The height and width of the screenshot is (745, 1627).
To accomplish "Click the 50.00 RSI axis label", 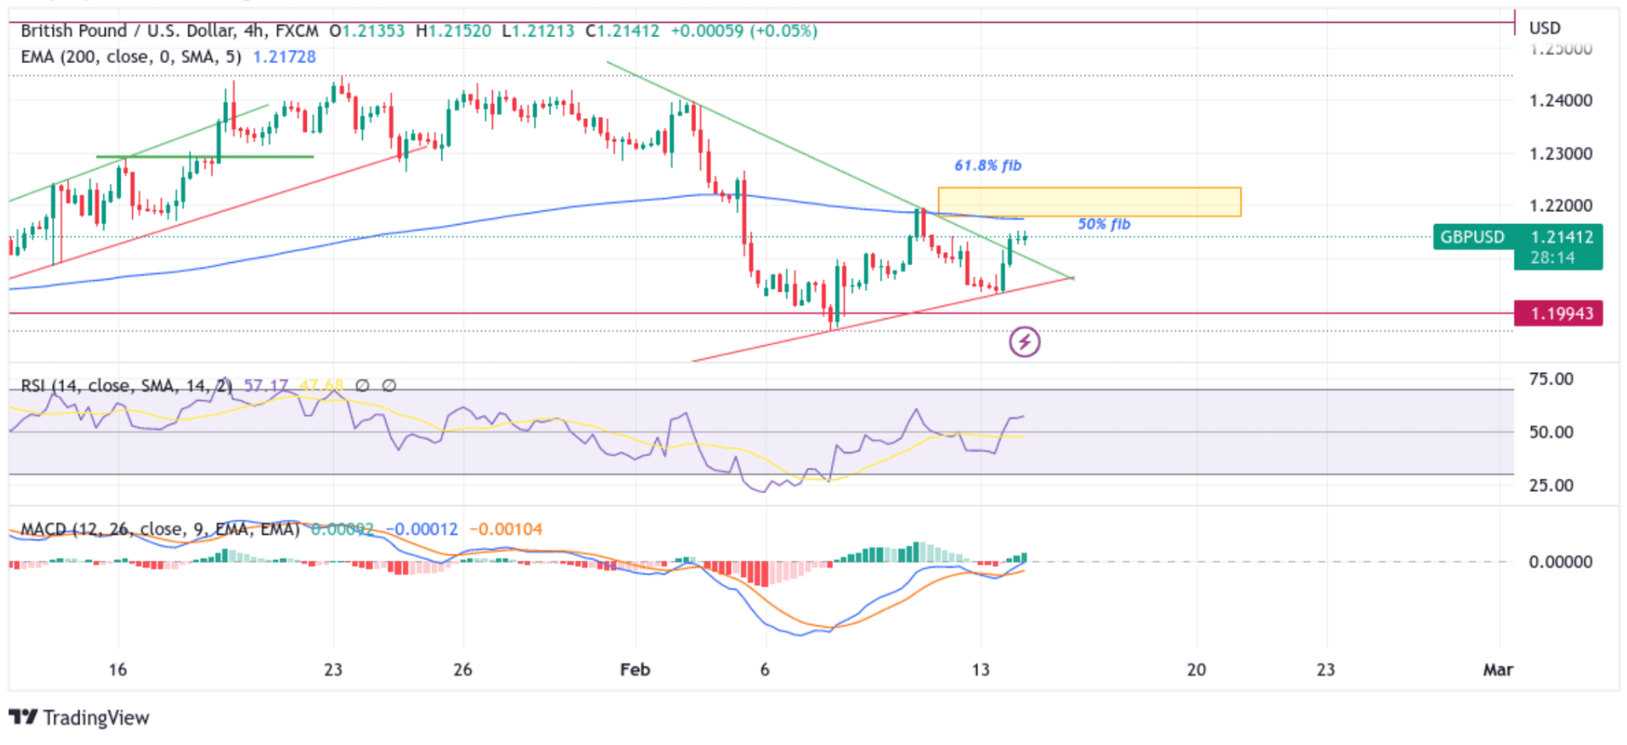I will point(1551,432).
